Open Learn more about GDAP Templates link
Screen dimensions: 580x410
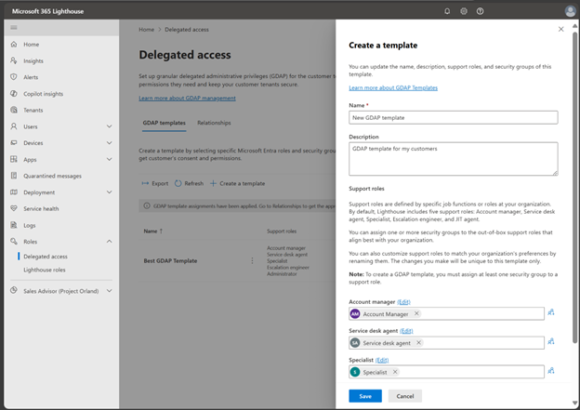pos(393,87)
